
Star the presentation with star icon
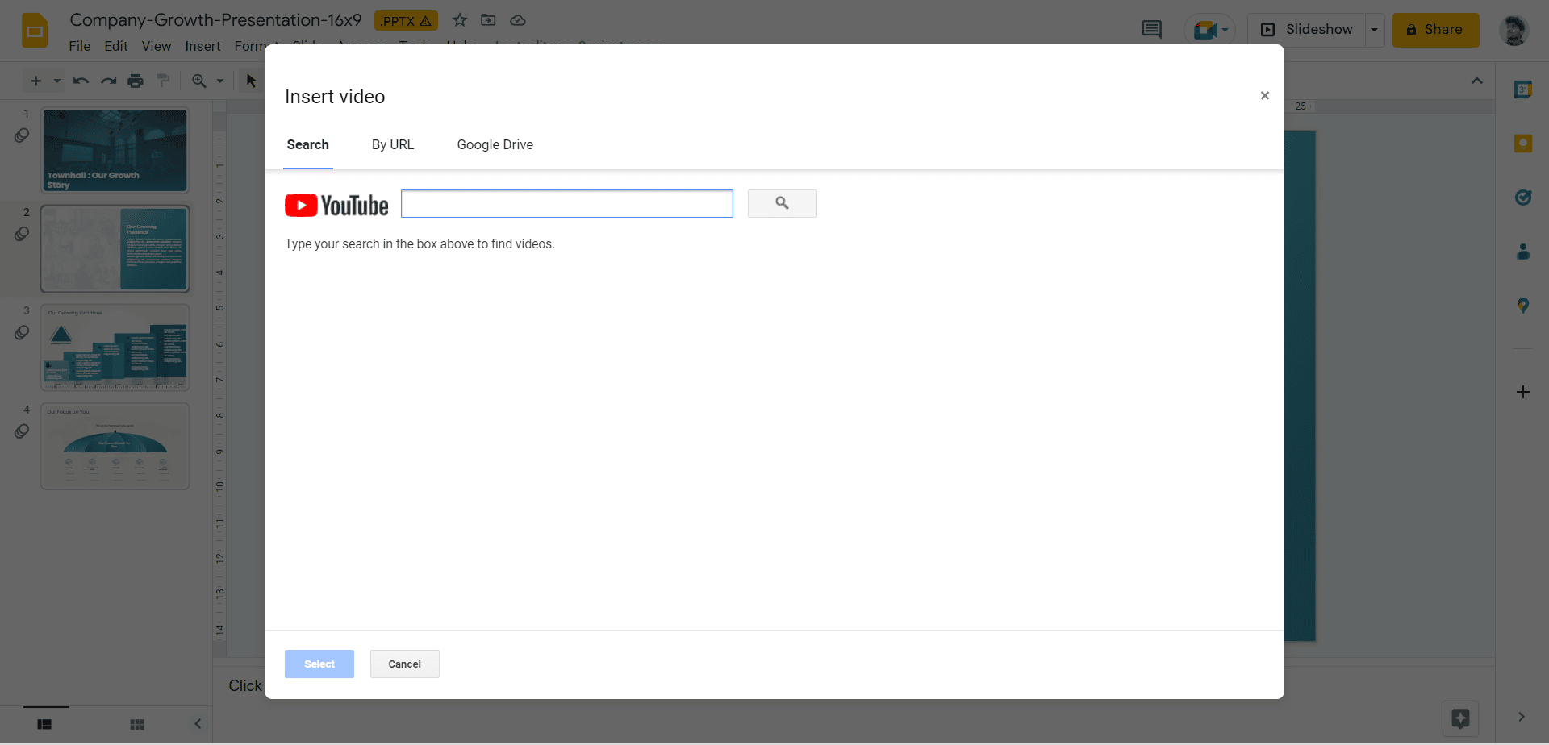[460, 20]
